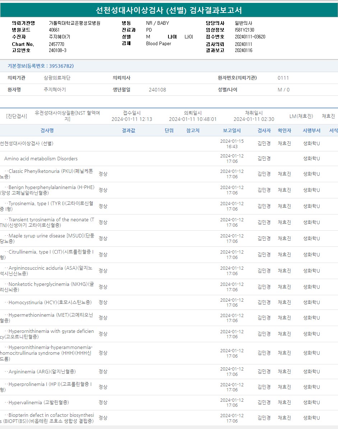Click the 정상 result for Citrullinemia type I
Screen dimensions: 338x429
pos(103,255)
